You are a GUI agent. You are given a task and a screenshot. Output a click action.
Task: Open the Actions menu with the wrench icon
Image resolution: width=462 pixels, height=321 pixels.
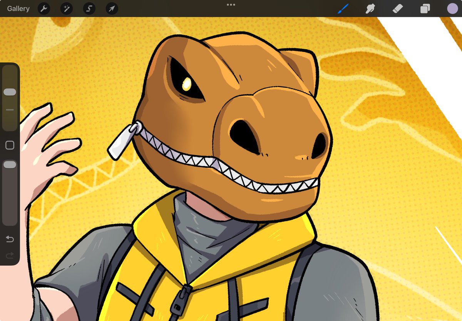(44, 8)
